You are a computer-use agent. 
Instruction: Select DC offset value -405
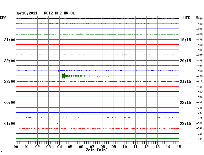[199, 97]
